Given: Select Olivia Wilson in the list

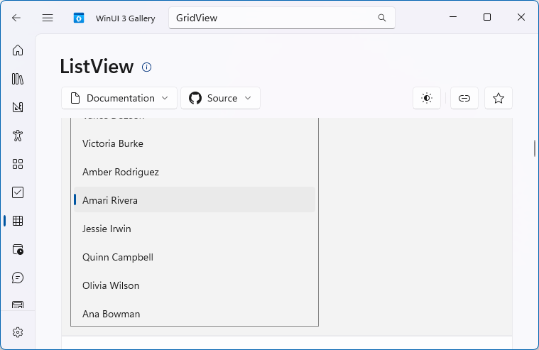Looking at the screenshot, I should 194,285.
